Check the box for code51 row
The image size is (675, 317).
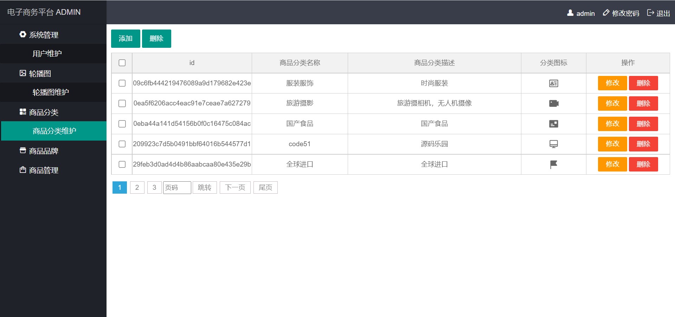point(122,144)
